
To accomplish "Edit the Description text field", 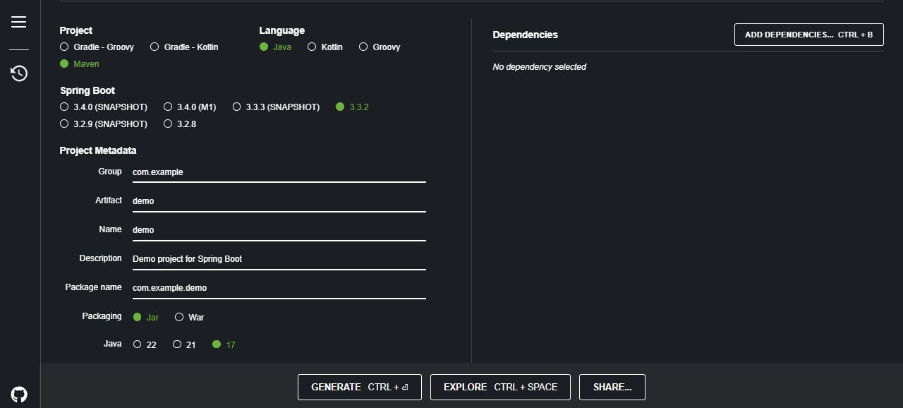I will (279, 259).
